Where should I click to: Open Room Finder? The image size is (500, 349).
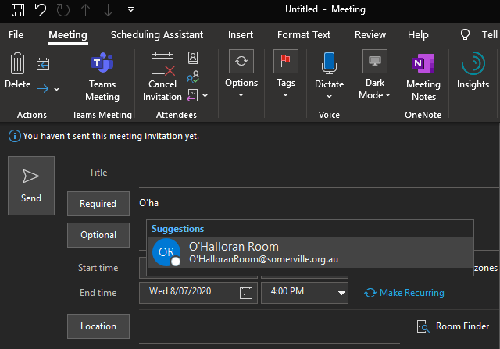coord(453,326)
